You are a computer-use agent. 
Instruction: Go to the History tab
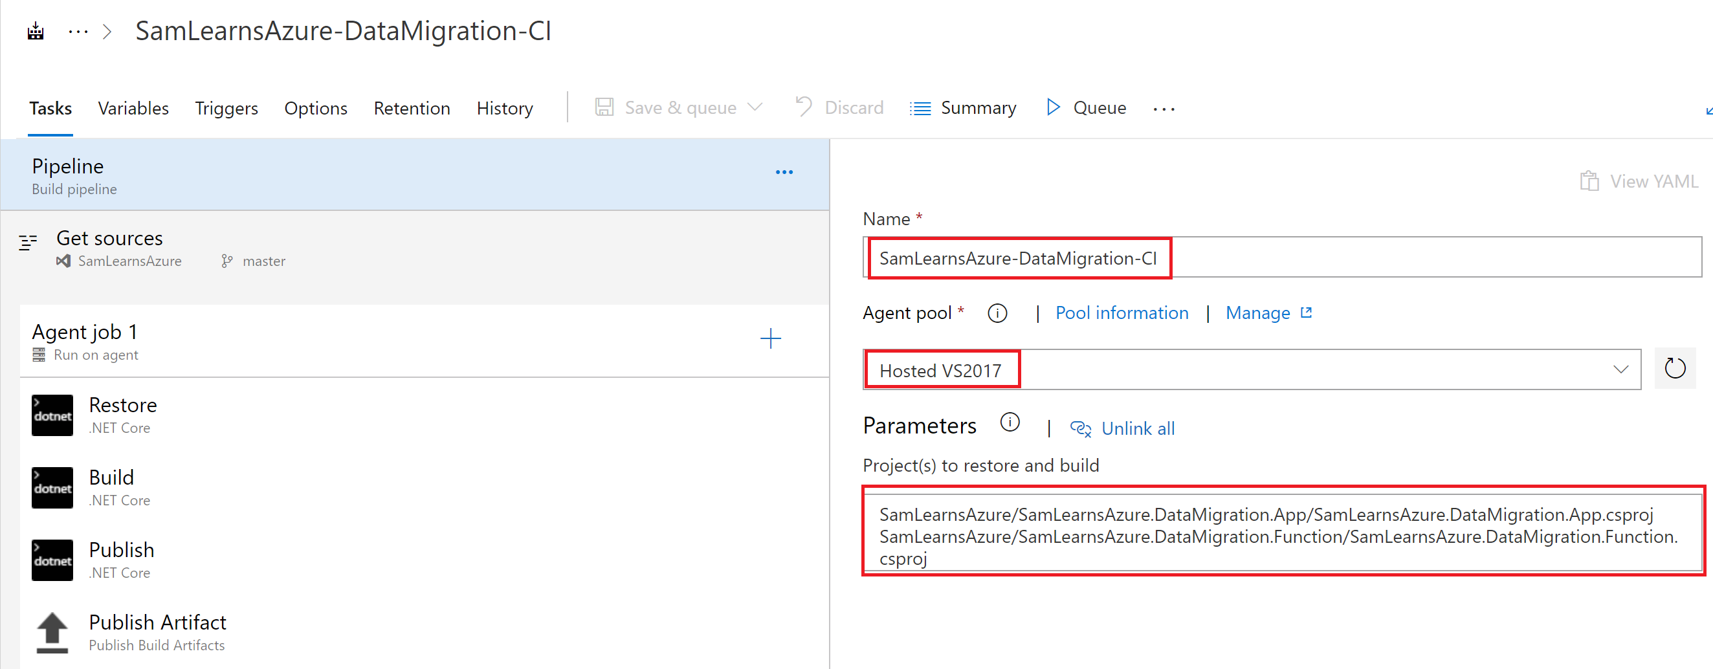pyautogui.click(x=504, y=109)
